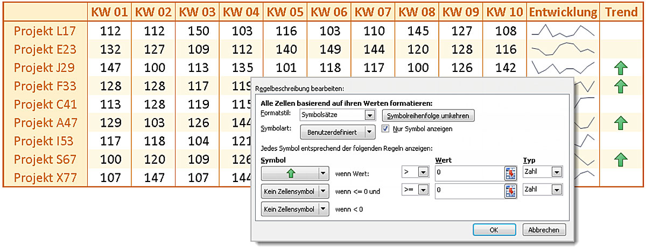Click the first Wert input field
Viewport: 646px width, 247px height.
[467, 173]
